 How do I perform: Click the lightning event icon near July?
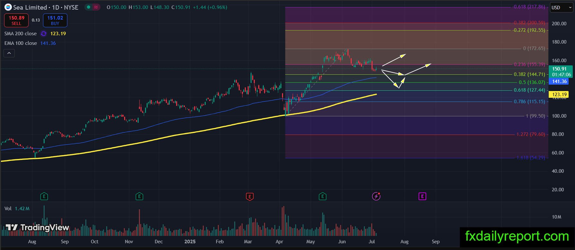(x=376, y=196)
